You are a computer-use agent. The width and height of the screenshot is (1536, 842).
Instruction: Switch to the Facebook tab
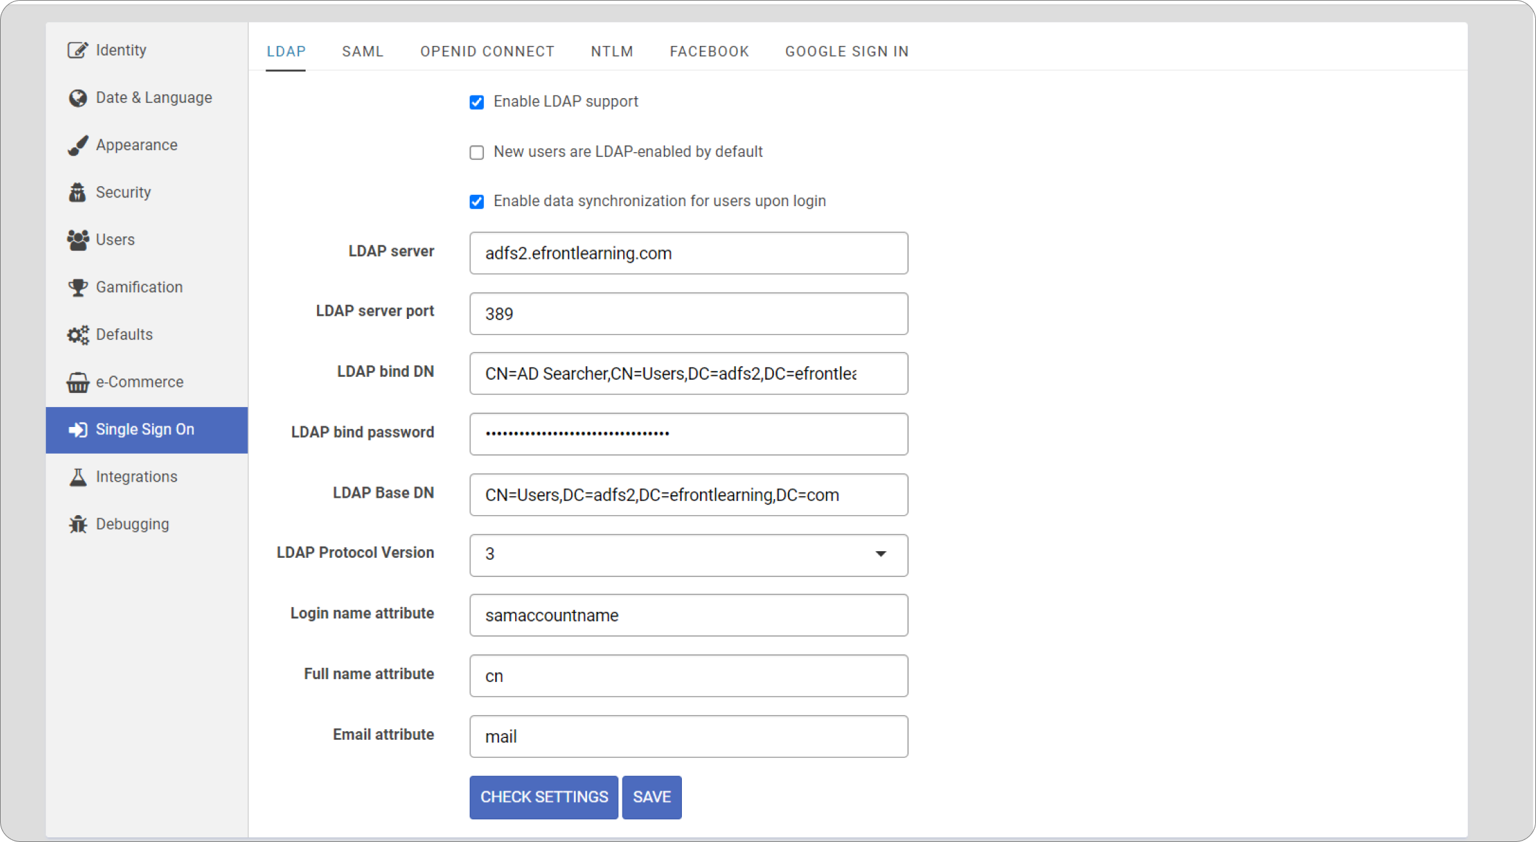709,51
